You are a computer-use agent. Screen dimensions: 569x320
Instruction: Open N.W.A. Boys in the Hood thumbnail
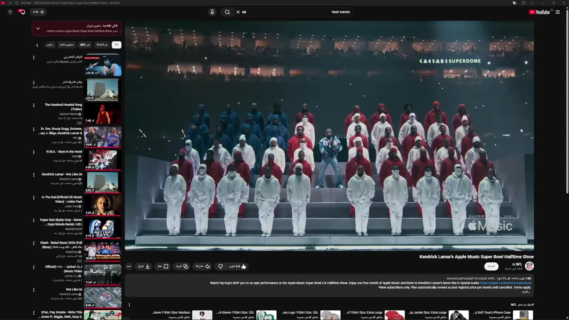click(103, 160)
